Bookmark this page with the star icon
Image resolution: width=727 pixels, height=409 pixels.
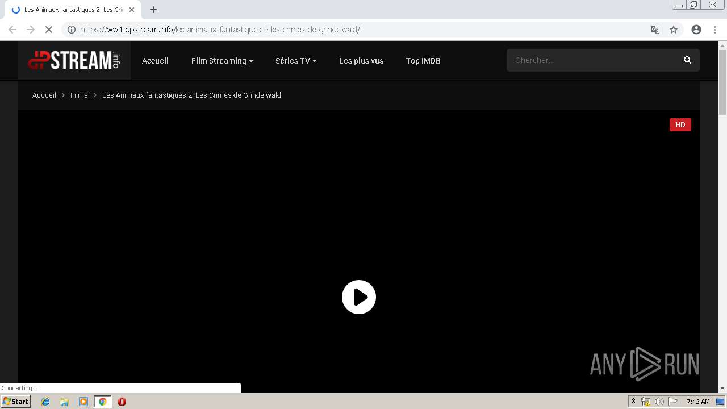tap(674, 30)
